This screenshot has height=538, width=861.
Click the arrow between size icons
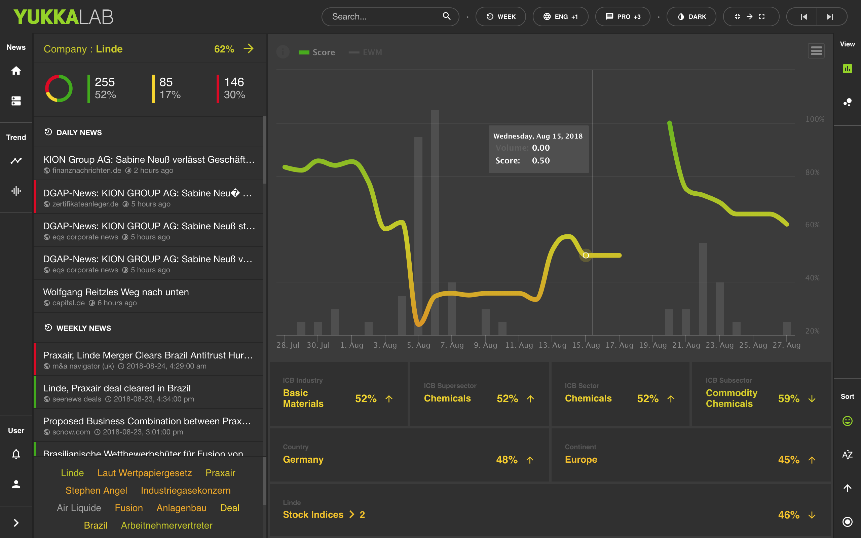pyautogui.click(x=750, y=16)
